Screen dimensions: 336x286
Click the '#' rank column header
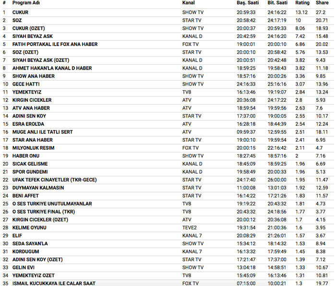click(x=4, y=3)
